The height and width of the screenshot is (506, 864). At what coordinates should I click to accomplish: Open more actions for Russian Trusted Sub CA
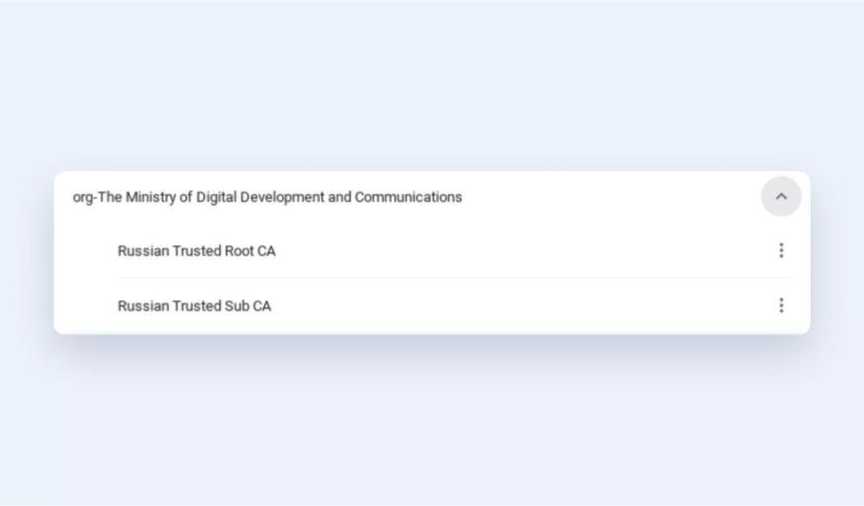pyautogui.click(x=781, y=306)
